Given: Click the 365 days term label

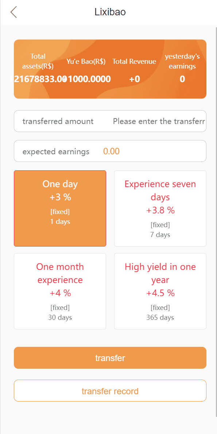Looking at the screenshot, I should 160,317.
